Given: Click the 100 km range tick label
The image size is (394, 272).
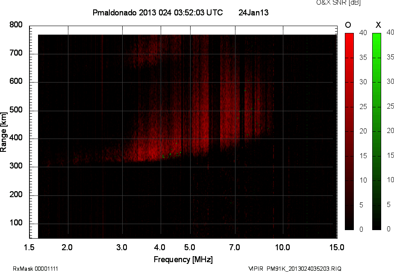Looking at the screenshot, I should 16,223.
